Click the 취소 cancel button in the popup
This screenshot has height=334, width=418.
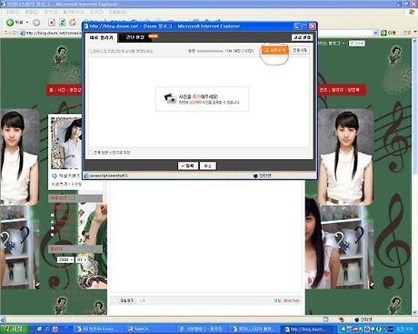click(208, 166)
